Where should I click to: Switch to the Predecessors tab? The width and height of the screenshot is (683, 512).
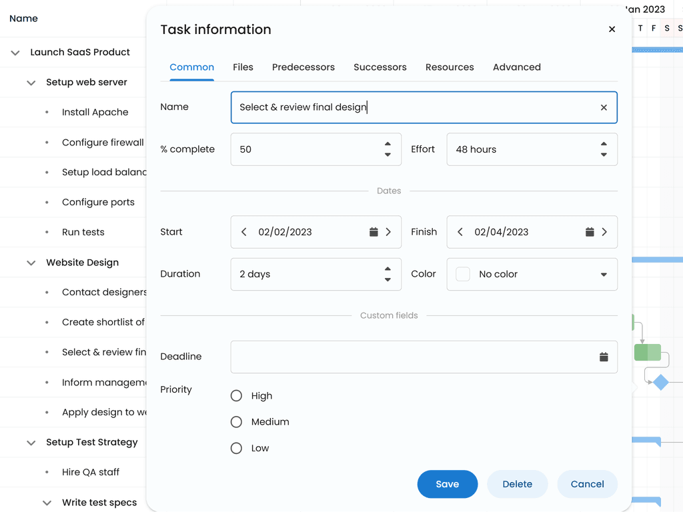point(303,67)
